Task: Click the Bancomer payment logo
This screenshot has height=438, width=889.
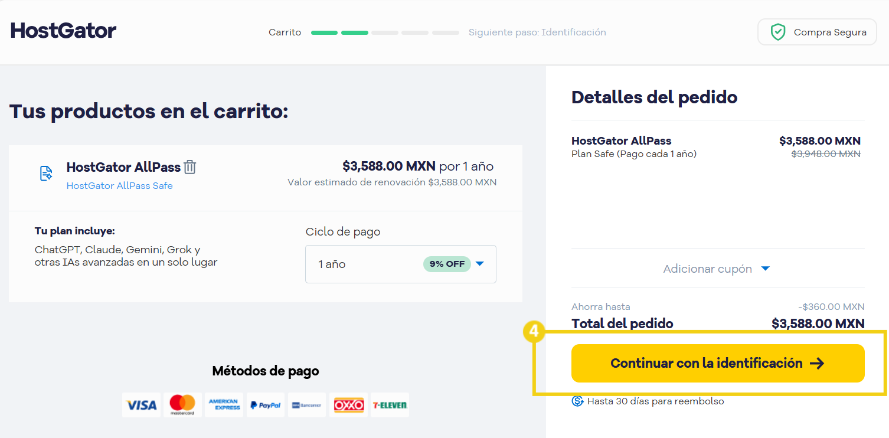Action: click(x=306, y=405)
